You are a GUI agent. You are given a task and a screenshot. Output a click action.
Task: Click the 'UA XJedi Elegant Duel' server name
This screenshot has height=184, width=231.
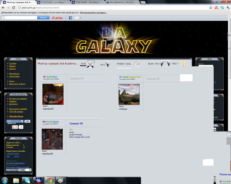130,77
